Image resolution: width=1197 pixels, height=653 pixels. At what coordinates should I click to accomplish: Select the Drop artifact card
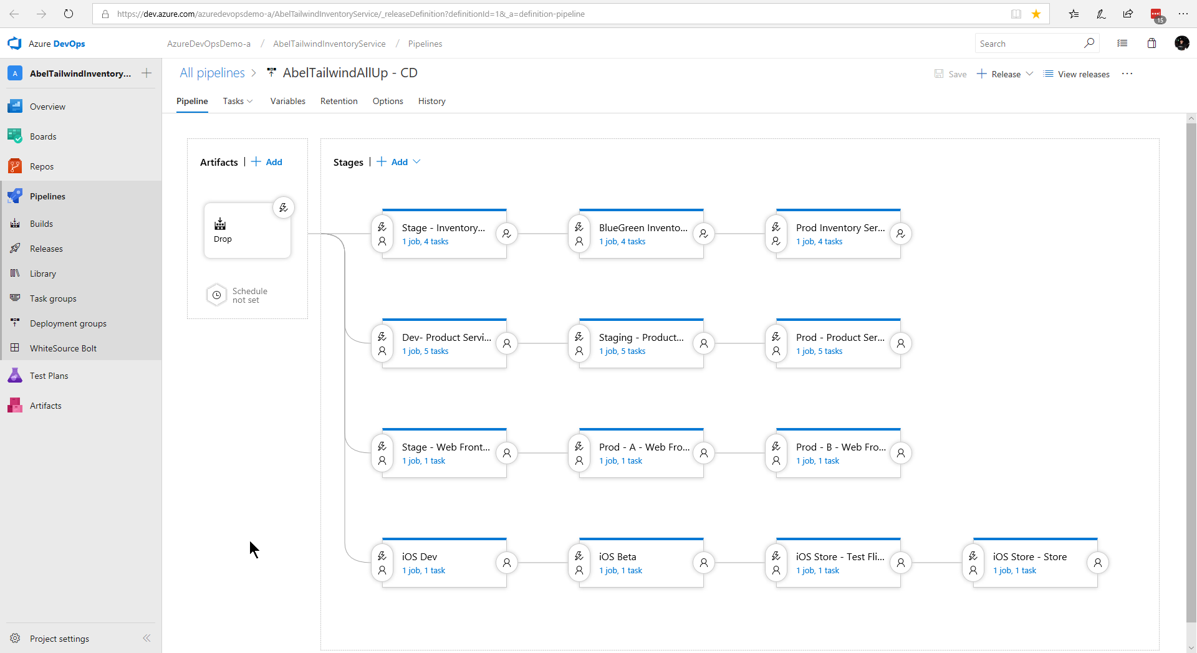pos(248,231)
